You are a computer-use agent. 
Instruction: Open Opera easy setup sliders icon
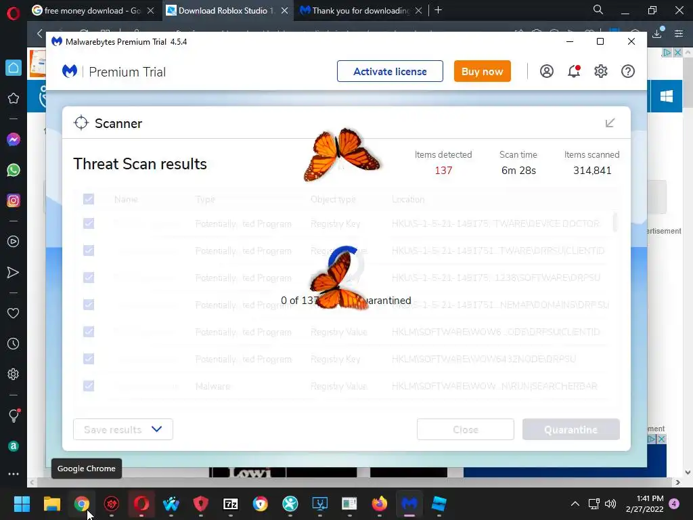679,33
